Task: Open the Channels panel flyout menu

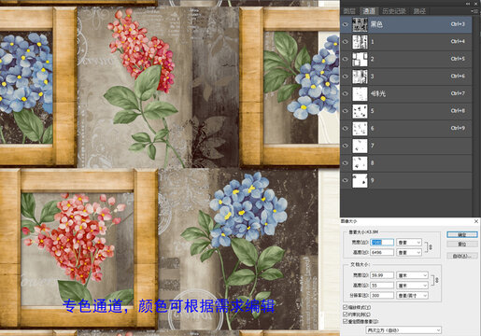Action: (474, 11)
